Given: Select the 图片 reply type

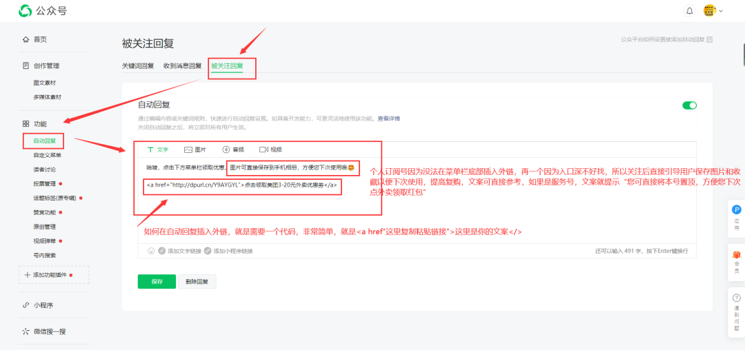Looking at the screenshot, I should 195,150.
